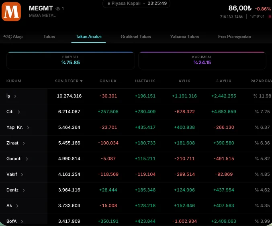The image size is (272, 226).
Task: Click Deniz's 3-month value +437.954
Action: [224, 190]
